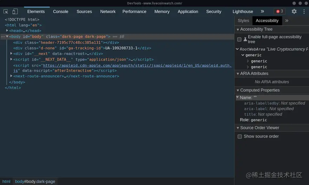Click the No ARIA attributes text
The width and height of the screenshot is (309, 185).
coord(272,82)
